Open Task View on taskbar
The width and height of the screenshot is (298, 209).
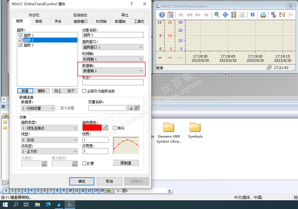26,205
